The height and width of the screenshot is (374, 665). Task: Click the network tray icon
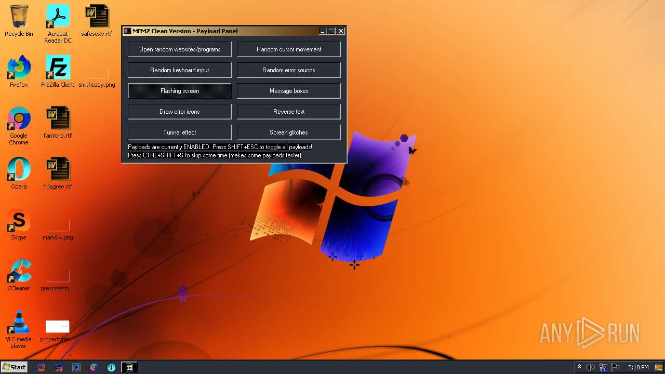tap(603, 367)
